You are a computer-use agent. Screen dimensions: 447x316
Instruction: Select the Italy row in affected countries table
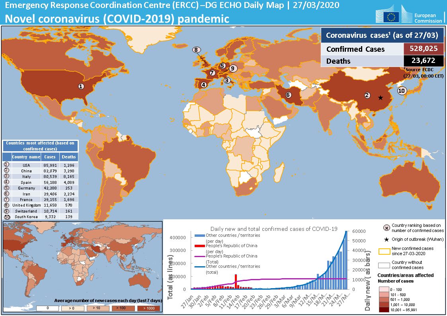click(40, 176)
